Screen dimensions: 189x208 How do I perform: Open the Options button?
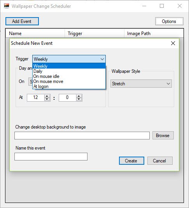pyautogui.click(x=169, y=21)
